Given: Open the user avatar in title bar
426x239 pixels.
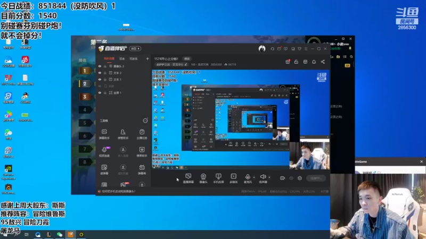Looking at the screenshot, I should pos(262,48).
